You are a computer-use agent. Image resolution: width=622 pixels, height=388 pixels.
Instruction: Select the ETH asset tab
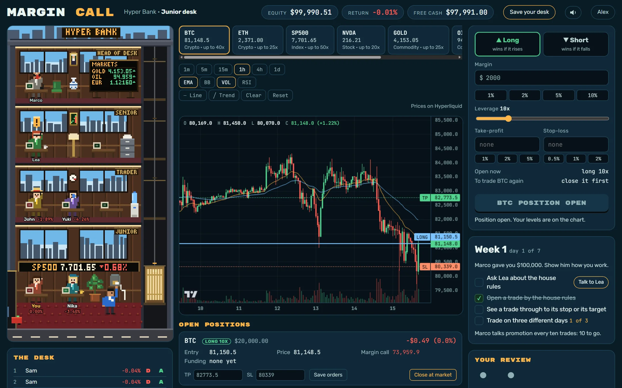tap(258, 40)
